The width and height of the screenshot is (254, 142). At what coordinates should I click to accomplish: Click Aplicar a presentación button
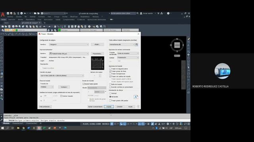tap(95, 106)
